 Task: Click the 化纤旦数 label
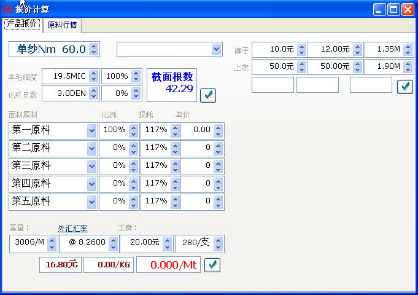coord(22,95)
